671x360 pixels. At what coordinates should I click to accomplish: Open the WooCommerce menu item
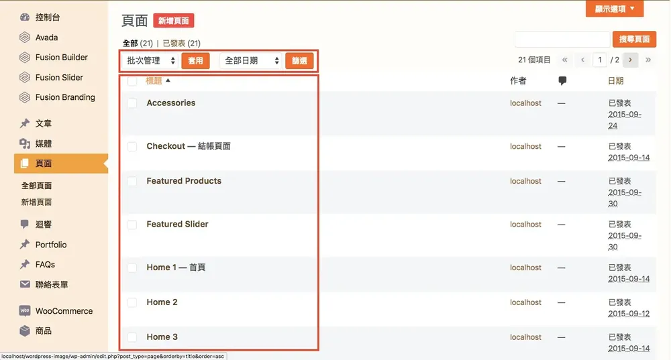[x=64, y=311]
